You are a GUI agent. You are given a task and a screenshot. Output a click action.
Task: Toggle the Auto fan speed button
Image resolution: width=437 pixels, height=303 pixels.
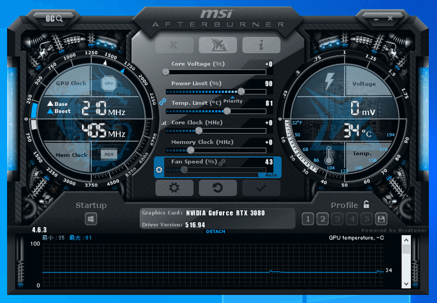pyautogui.click(x=270, y=175)
